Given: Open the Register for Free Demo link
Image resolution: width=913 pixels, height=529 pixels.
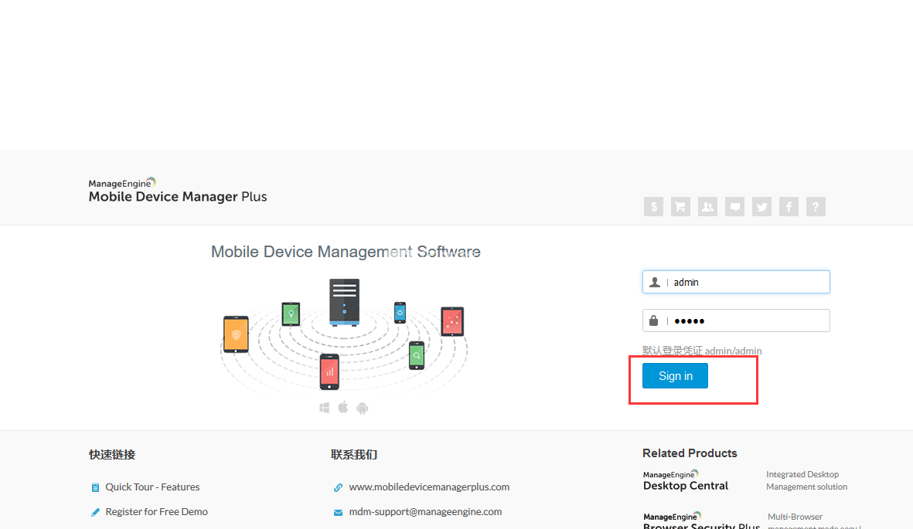Looking at the screenshot, I should pyautogui.click(x=157, y=512).
